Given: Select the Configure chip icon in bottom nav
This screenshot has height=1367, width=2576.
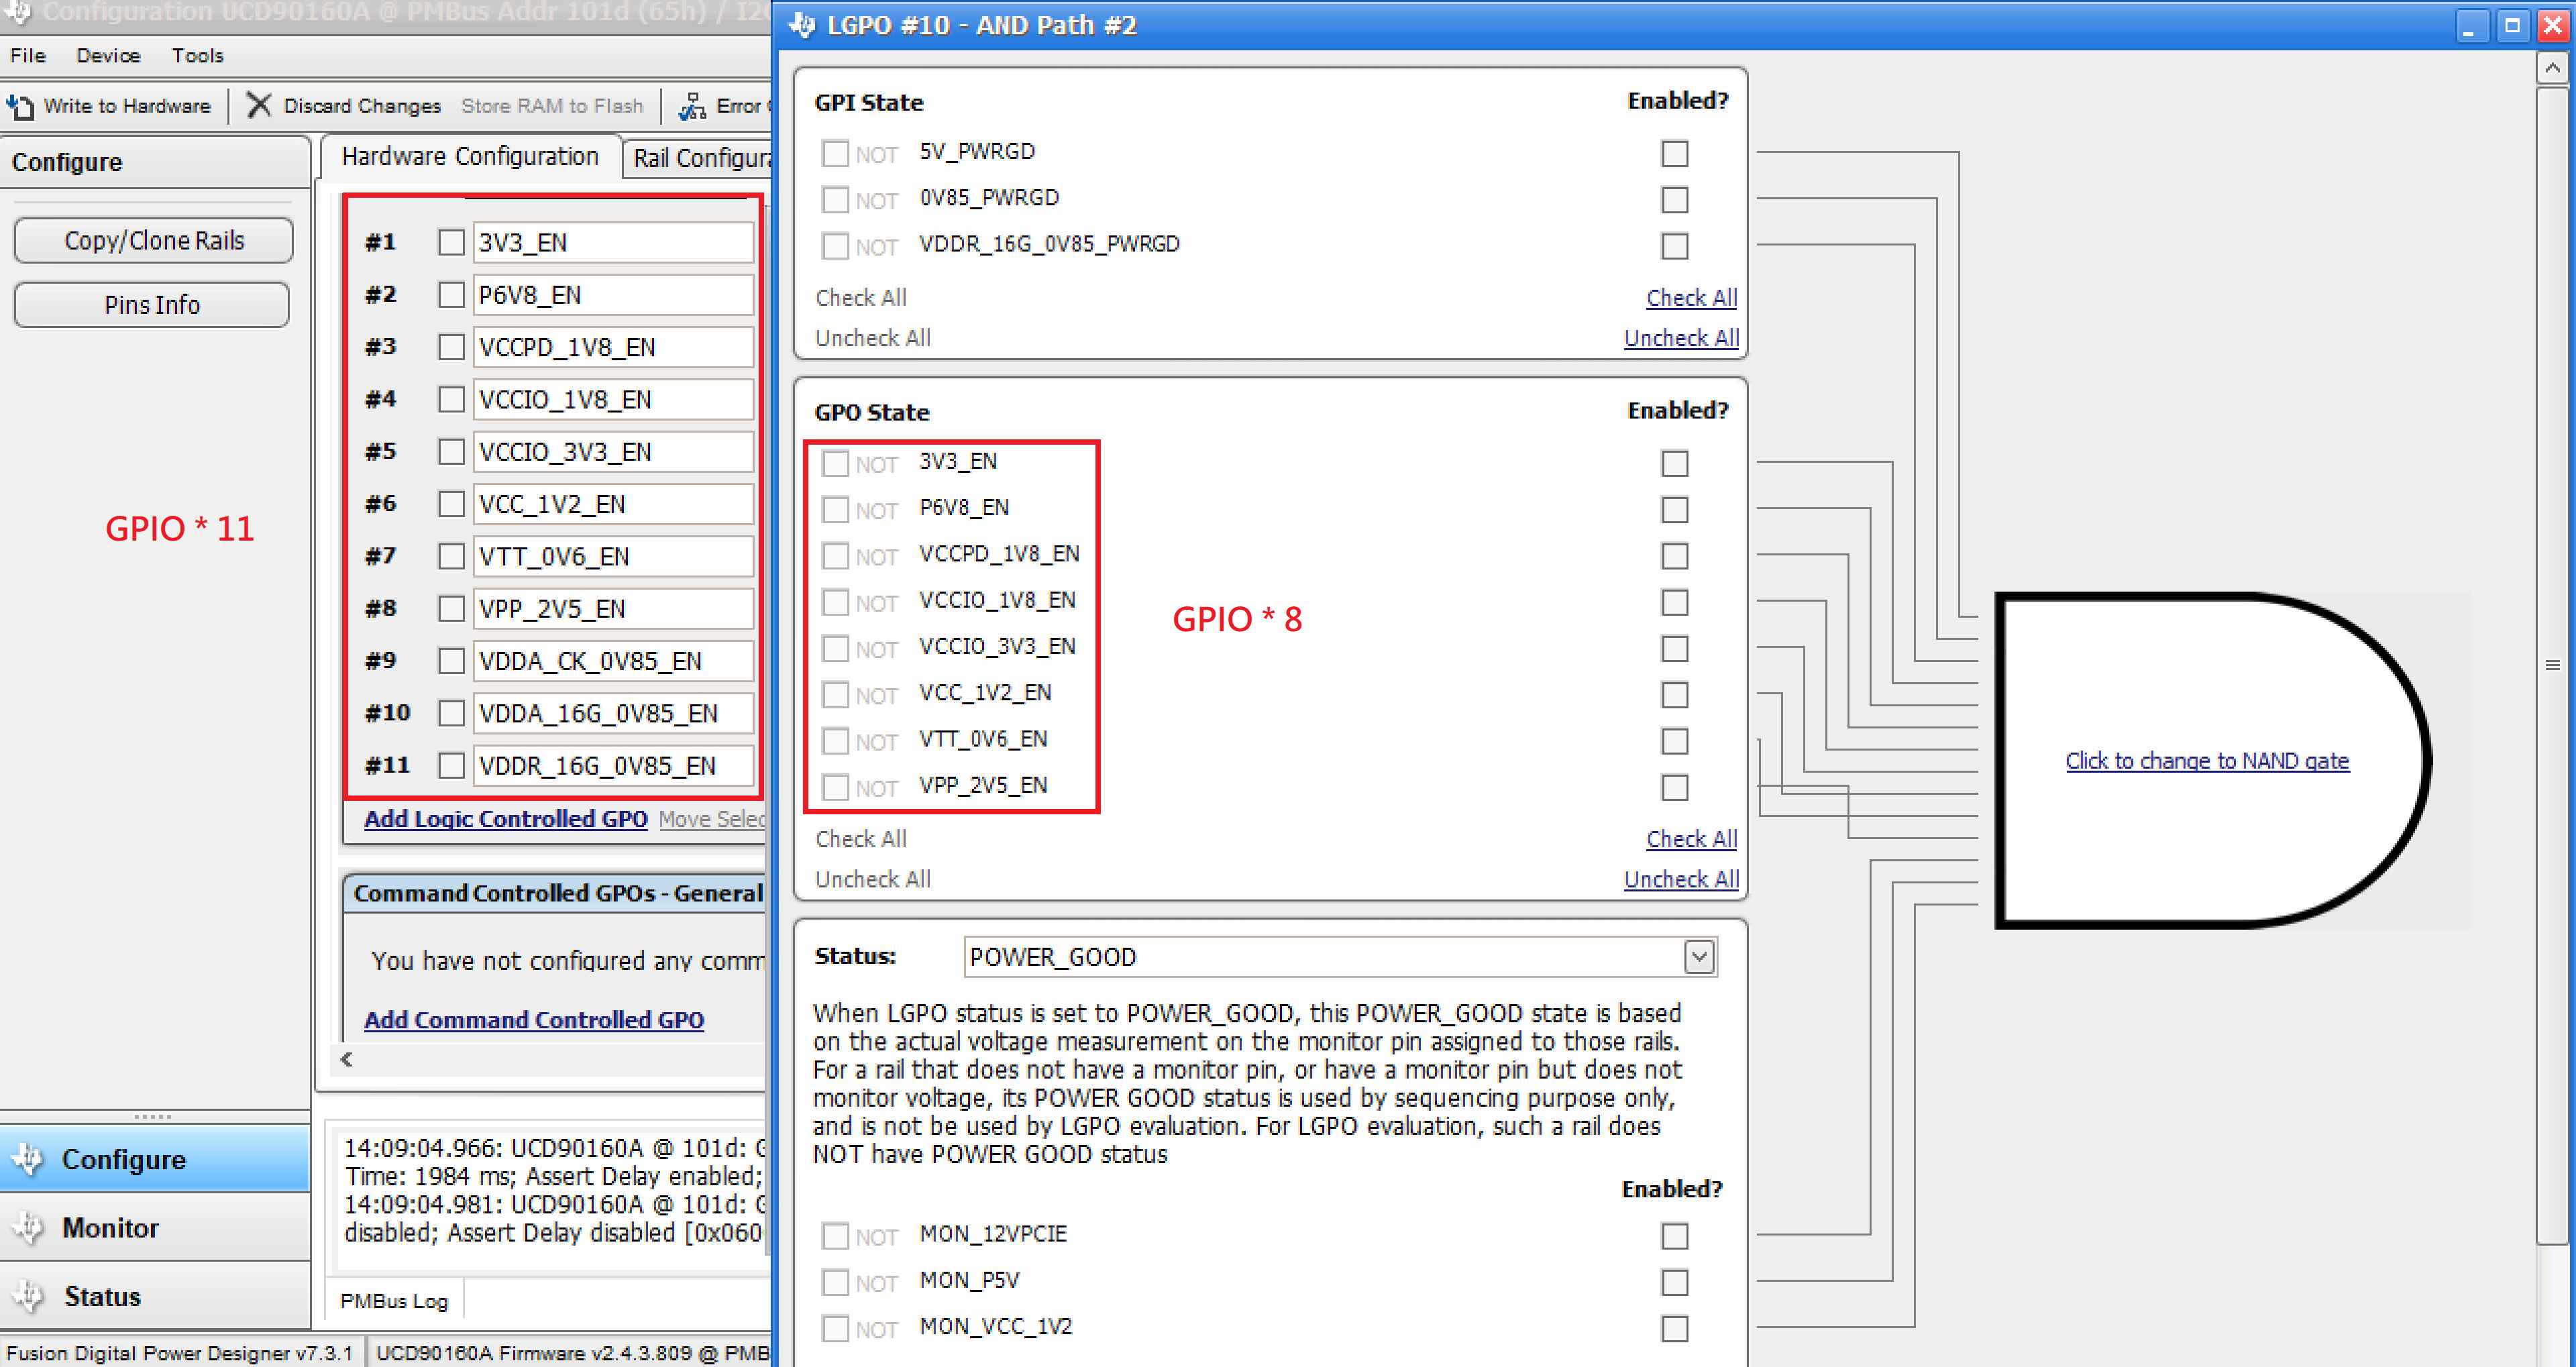Looking at the screenshot, I should coord(28,1159).
